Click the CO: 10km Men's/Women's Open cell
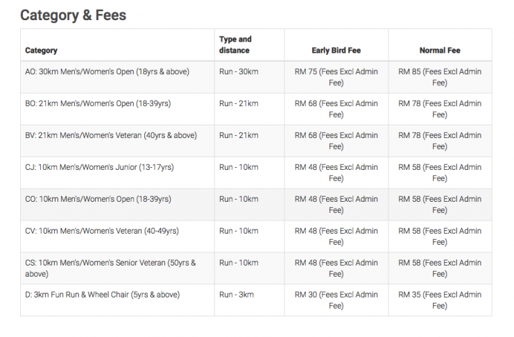Screen dimensions: 514x337 (x=98, y=199)
